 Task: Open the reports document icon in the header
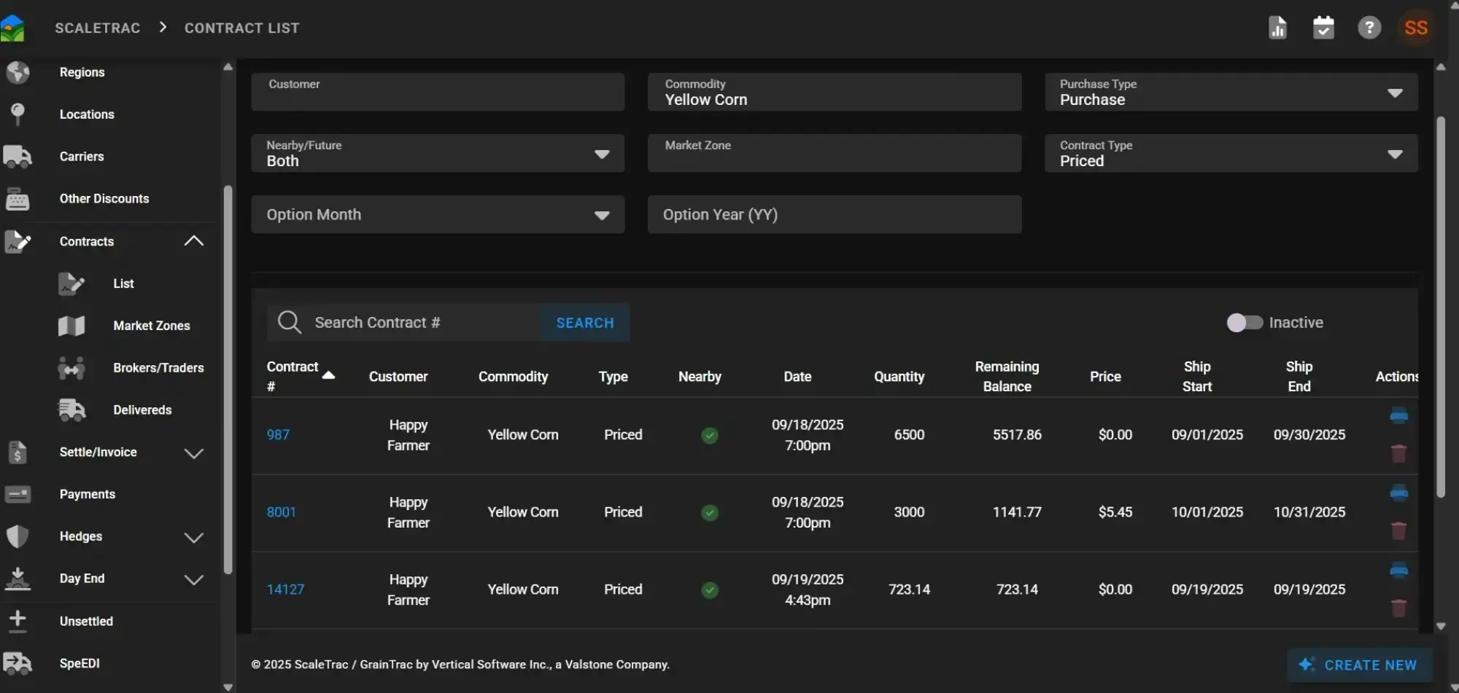pos(1277,27)
